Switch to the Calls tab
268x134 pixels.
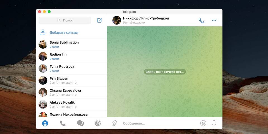pos(63,123)
